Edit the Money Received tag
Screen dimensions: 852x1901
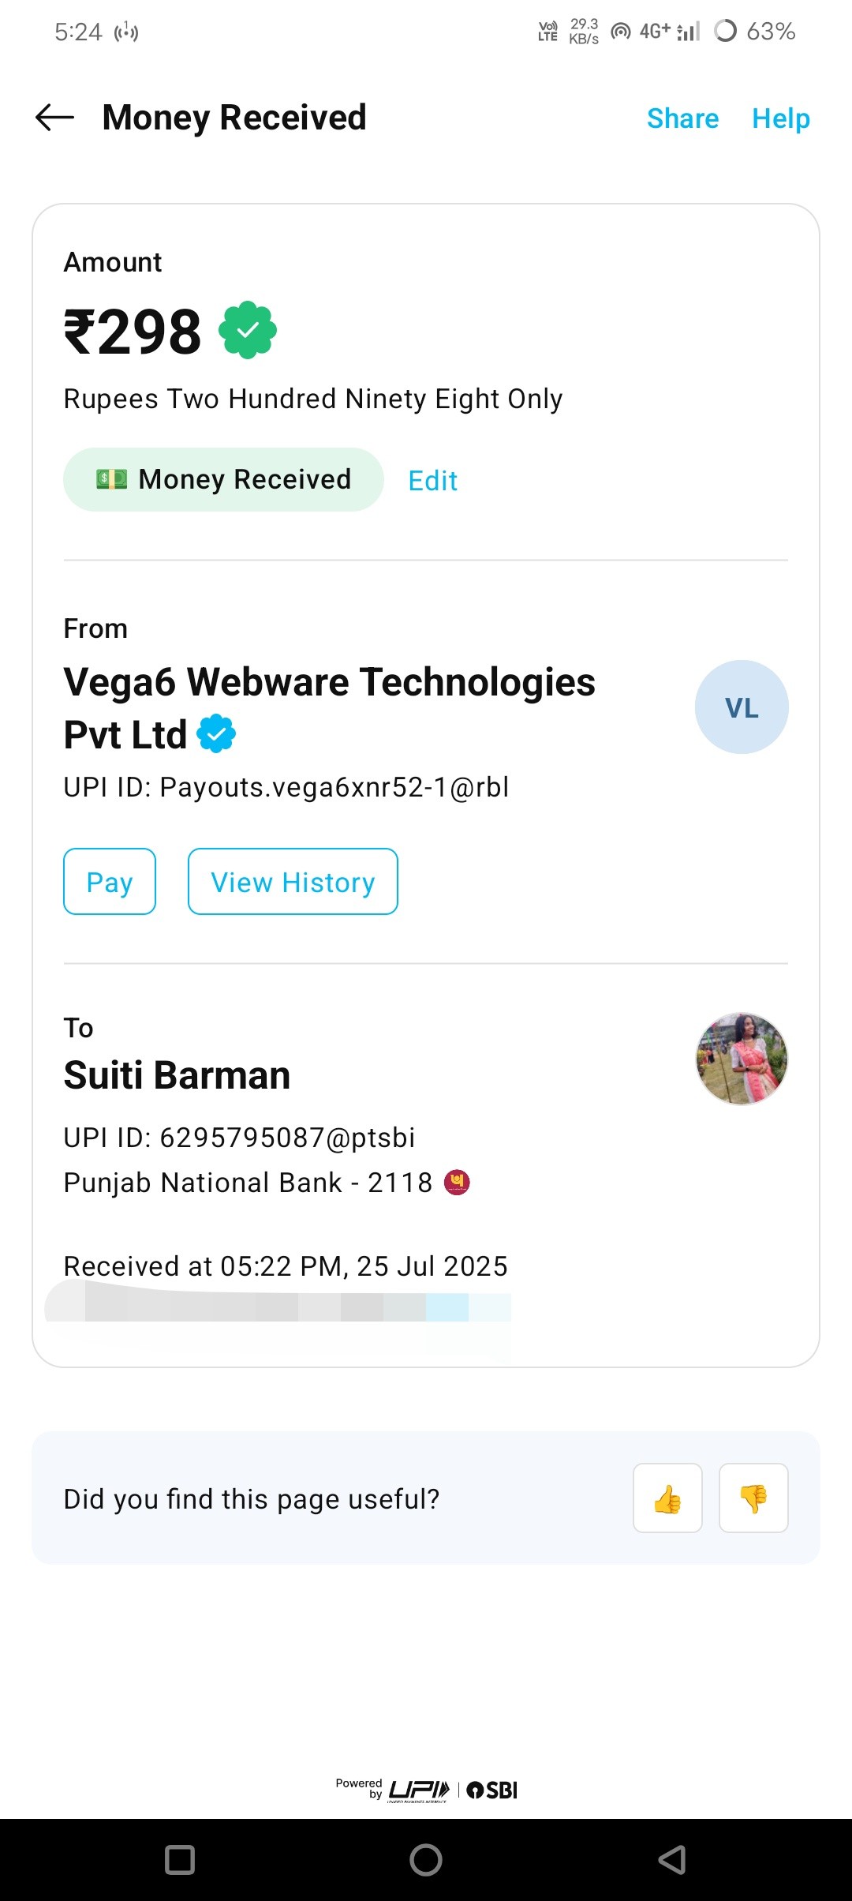coord(432,480)
